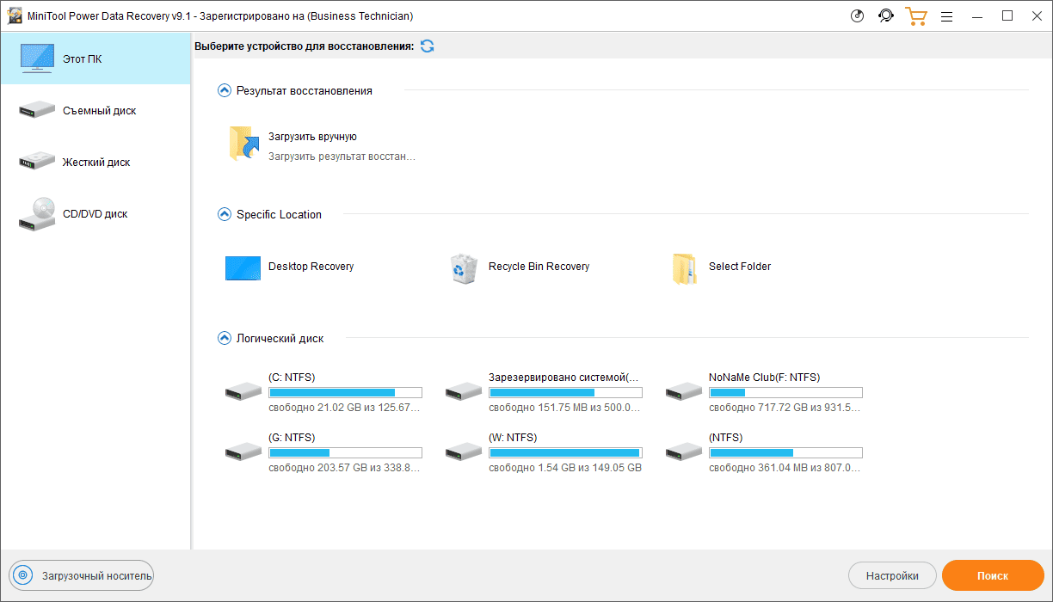This screenshot has width=1053, height=602.
Task: Open the registration key icon in title bar
Action: pyautogui.click(x=857, y=16)
